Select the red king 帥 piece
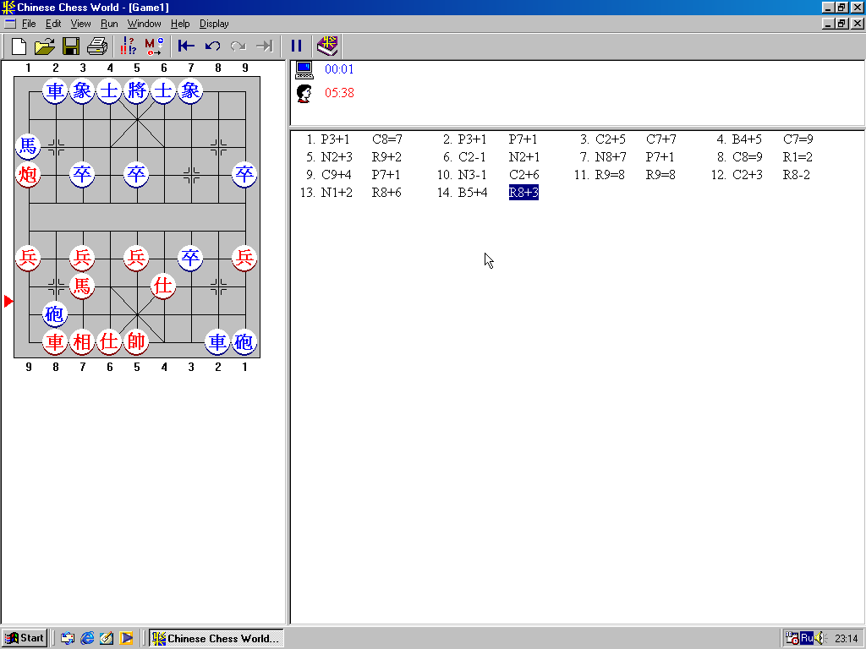Screen dimensions: 866x649 pos(136,341)
